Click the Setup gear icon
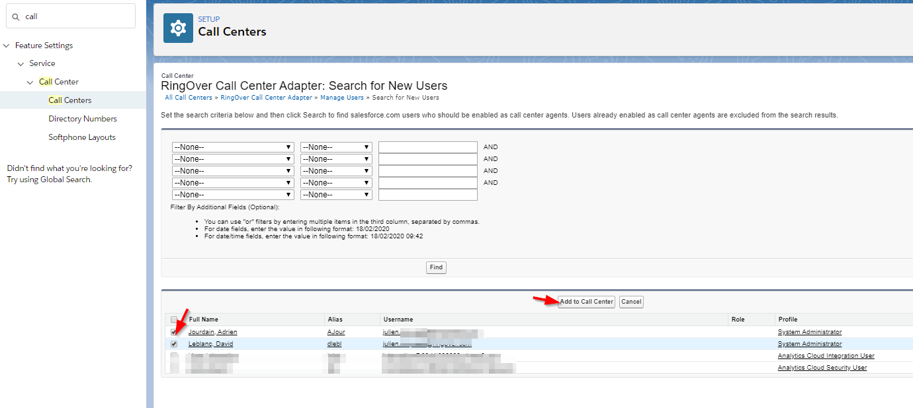Image resolution: width=913 pixels, height=408 pixels. [178, 28]
